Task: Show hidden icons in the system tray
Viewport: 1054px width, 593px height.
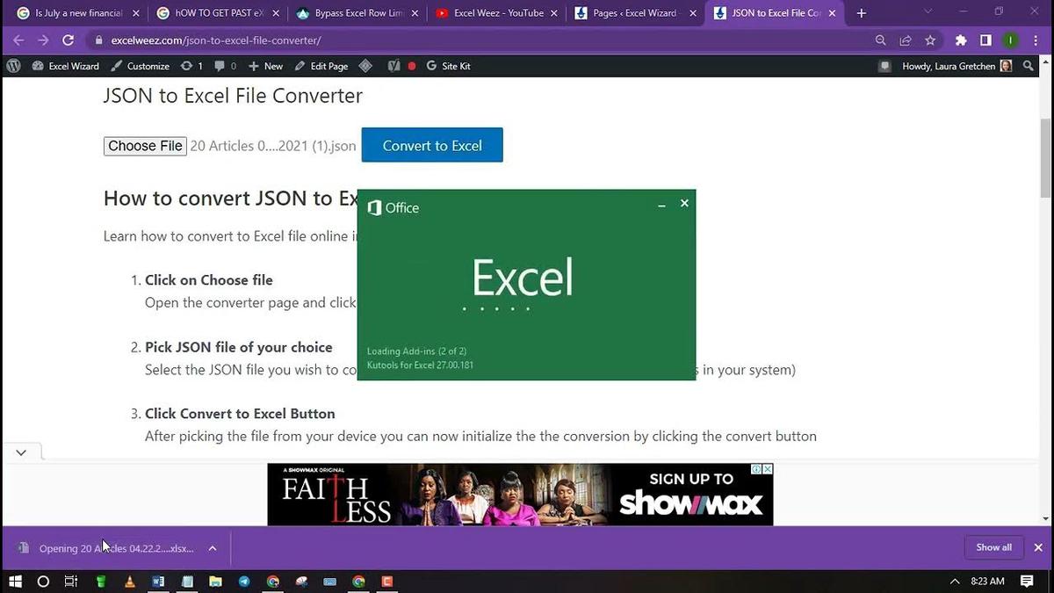Action: pyautogui.click(x=954, y=581)
